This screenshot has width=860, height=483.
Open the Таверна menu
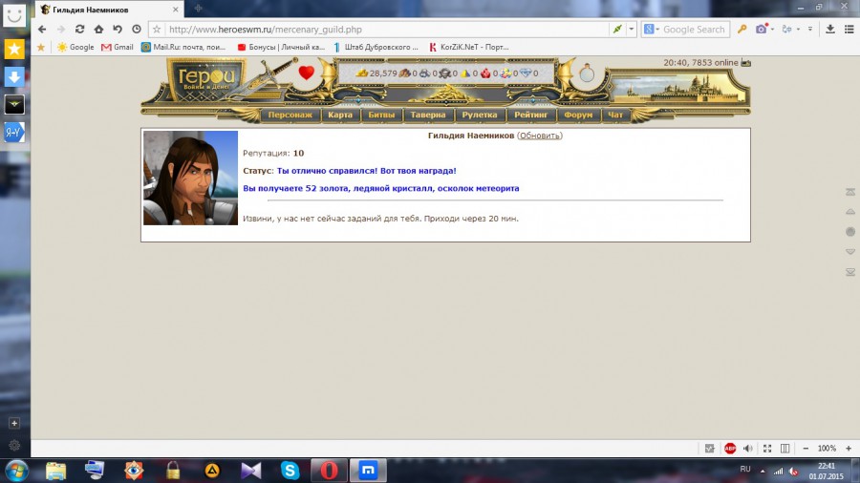[x=428, y=115]
